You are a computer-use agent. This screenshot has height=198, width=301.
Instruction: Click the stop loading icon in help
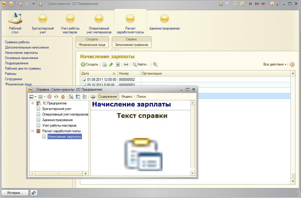[x=49, y=97]
